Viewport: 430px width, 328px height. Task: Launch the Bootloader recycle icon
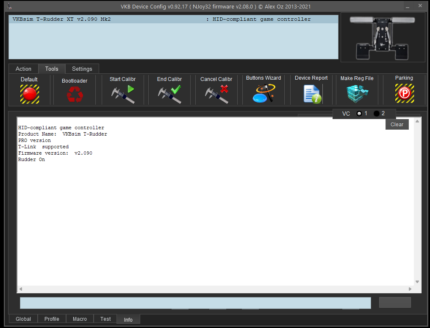click(75, 95)
